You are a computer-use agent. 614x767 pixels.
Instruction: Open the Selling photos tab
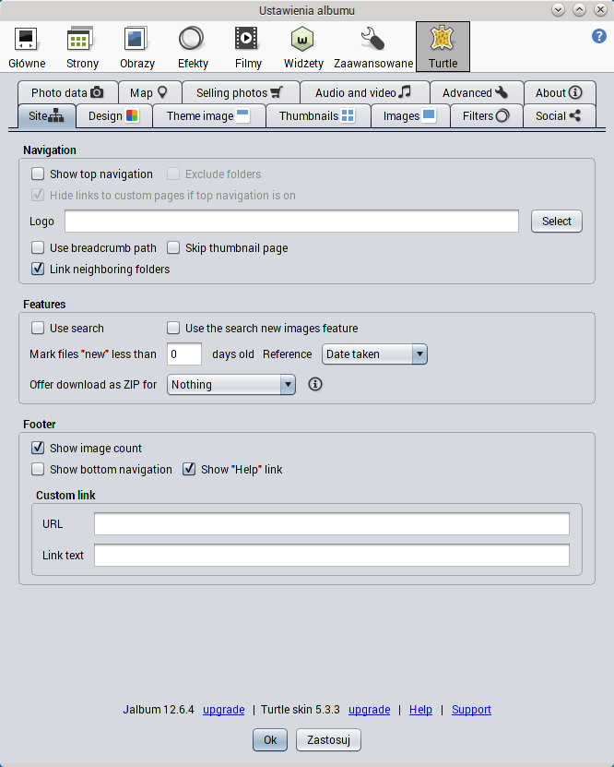point(241,92)
